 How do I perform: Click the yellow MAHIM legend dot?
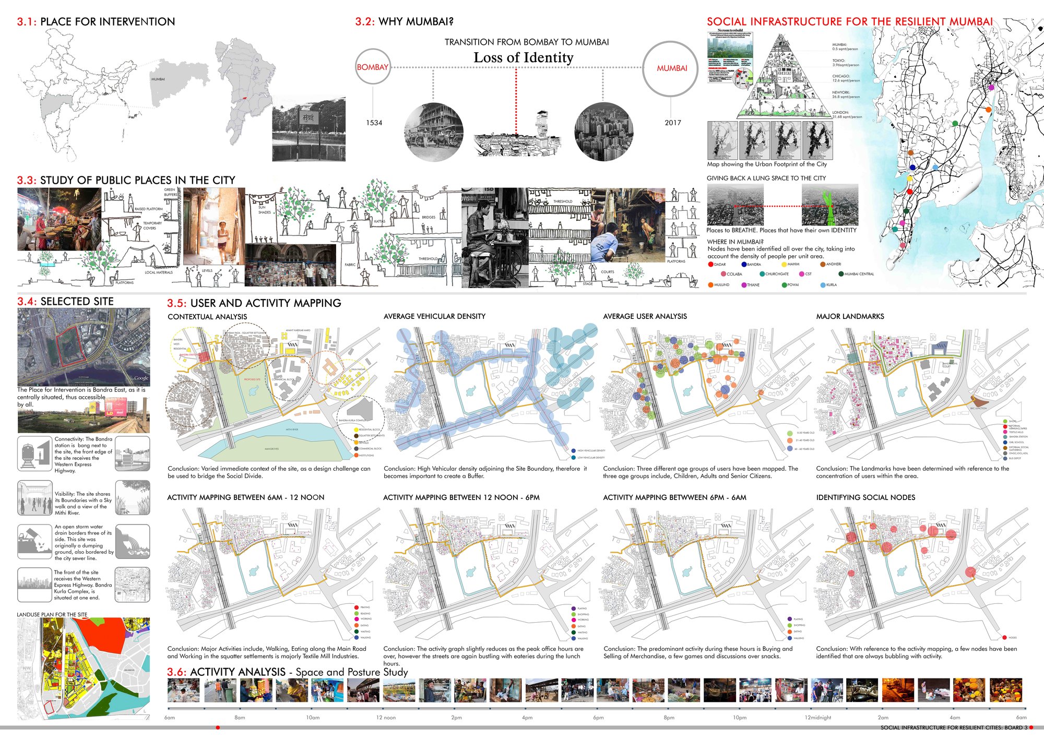(784, 264)
